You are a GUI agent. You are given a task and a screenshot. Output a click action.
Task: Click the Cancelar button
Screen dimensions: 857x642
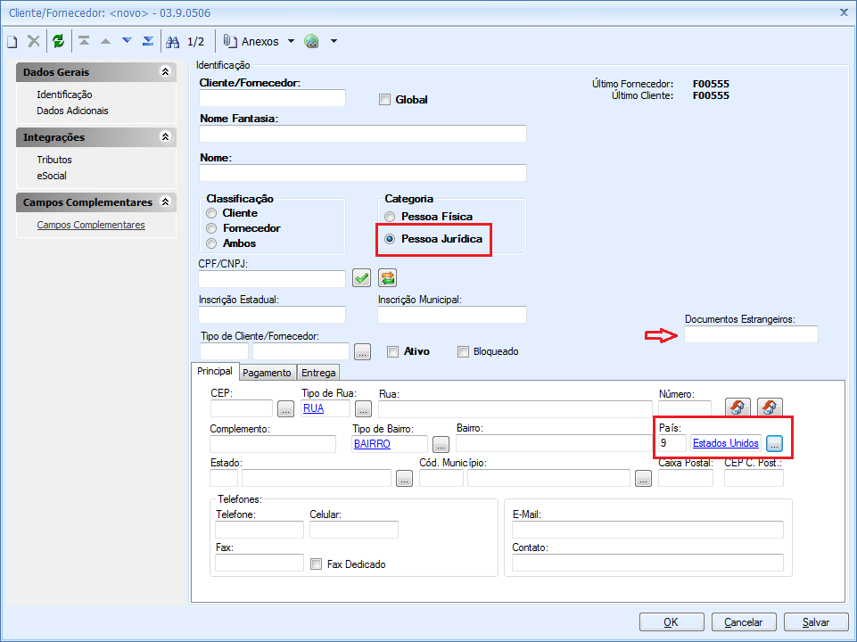click(744, 621)
